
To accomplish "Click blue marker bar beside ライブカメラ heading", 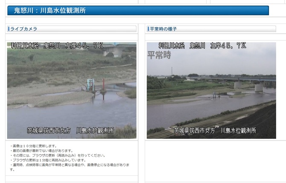I will (x=8, y=29).
